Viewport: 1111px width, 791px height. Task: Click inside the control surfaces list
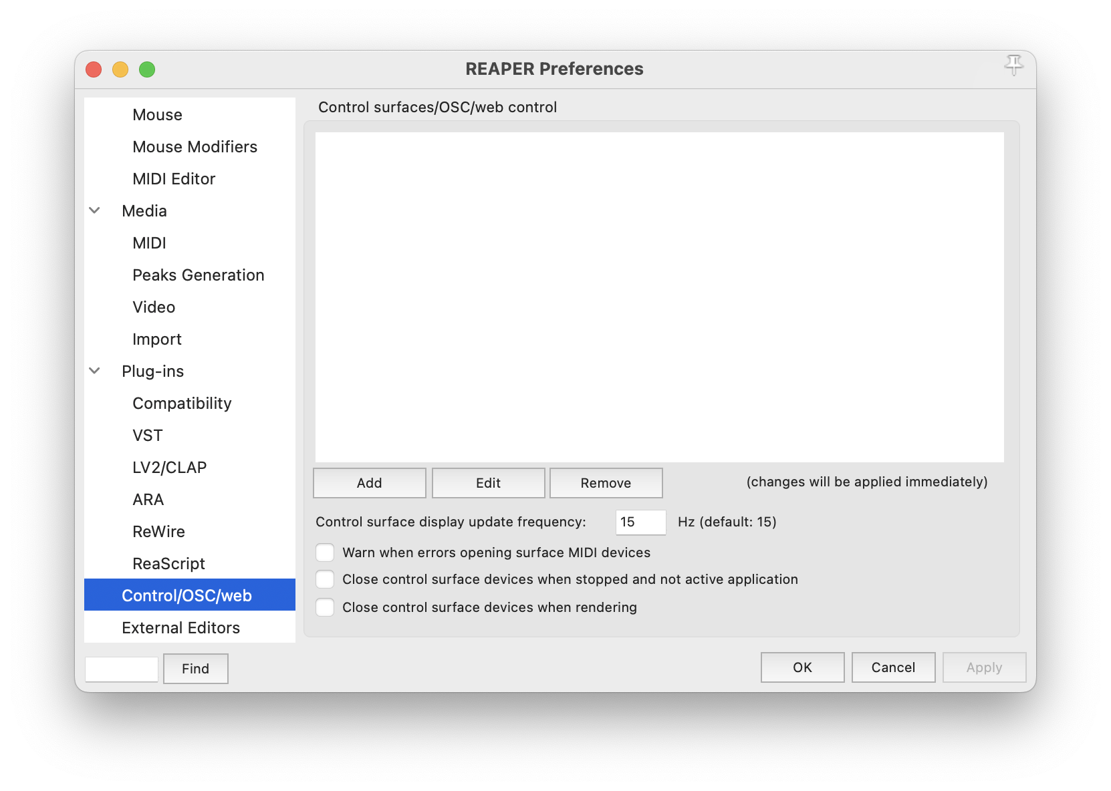660,297
